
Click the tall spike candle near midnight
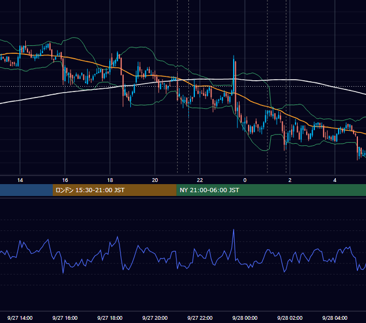tap(234, 75)
